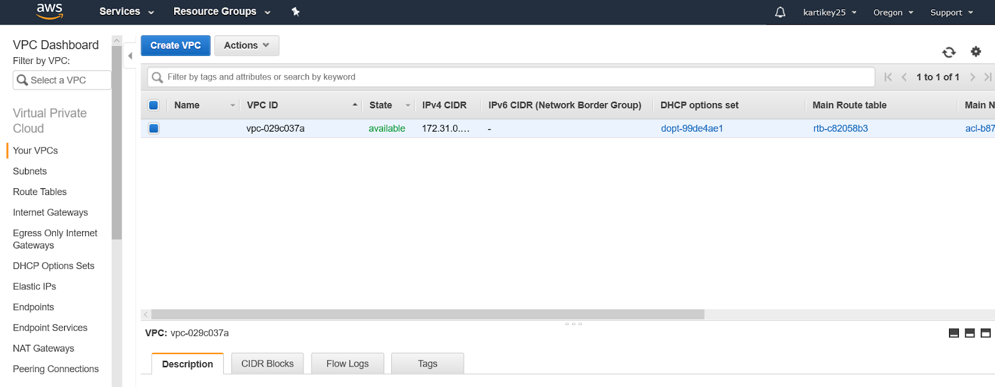Click the horizontal table scrollbar thumb
995x387 pixels.
coord(428,314)
